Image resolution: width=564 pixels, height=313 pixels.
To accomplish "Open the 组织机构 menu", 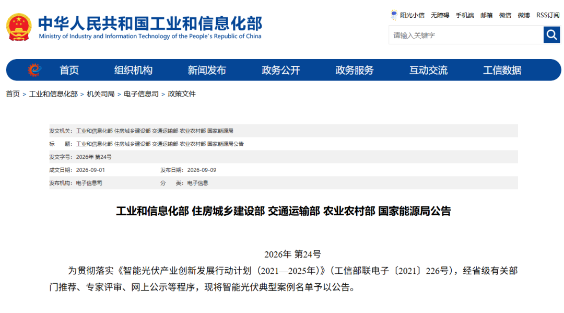I will pyautogui.click(x=134, y=70).
